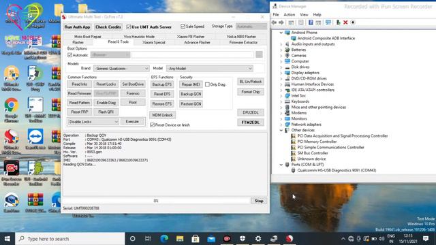Click the boot file path input field
Viewport: 436px width, 245px height.
[192, 54]
